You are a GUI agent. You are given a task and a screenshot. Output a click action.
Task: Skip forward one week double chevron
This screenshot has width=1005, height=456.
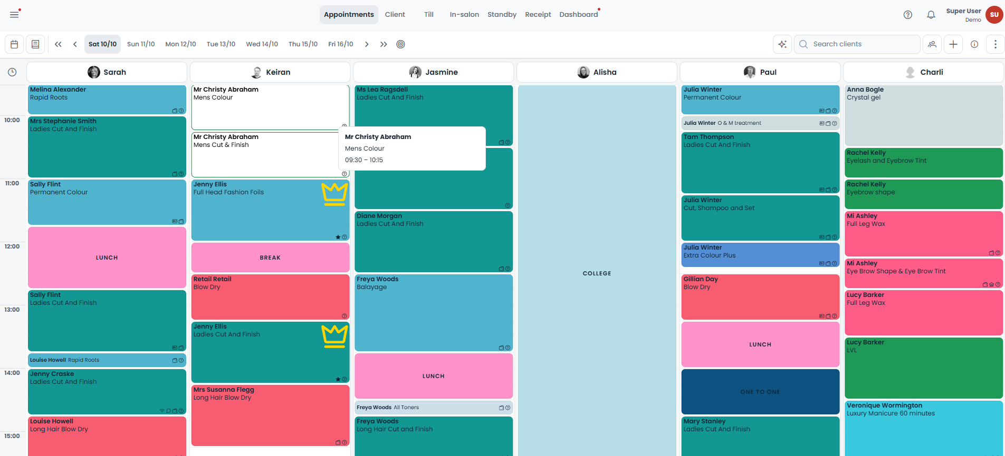[x=384, y=44]
